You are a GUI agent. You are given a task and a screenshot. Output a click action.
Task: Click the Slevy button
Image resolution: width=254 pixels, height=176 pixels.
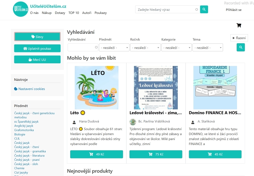click(x=37, y=36)
